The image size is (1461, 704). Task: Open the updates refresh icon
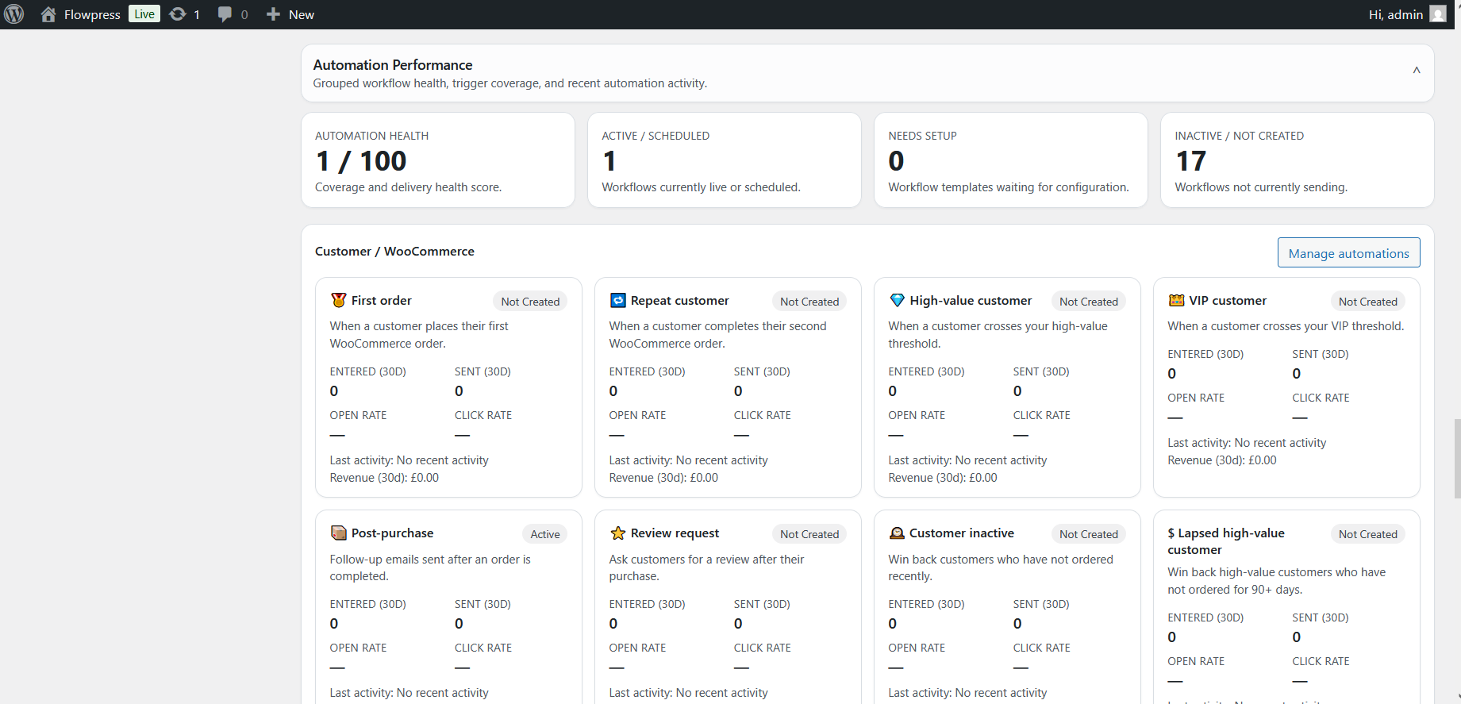click(178, 14)
